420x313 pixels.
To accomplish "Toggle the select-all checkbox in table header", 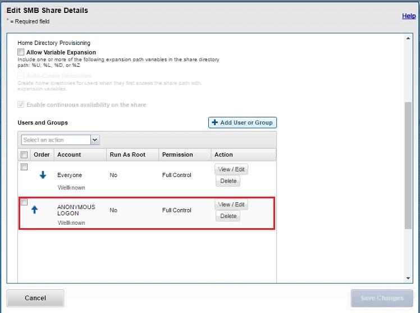I will [24, 155].
